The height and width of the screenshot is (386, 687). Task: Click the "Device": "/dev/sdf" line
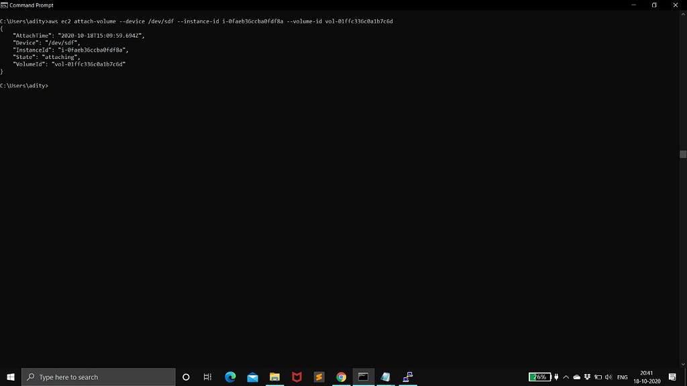coord(46,43)
